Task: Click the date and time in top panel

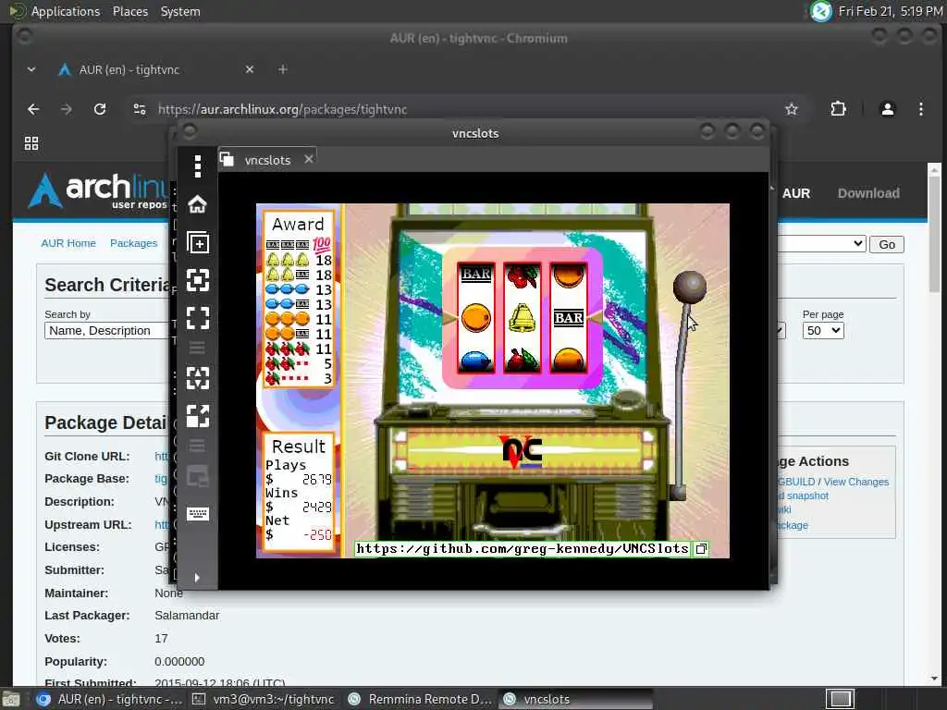Action: [891, 11]
